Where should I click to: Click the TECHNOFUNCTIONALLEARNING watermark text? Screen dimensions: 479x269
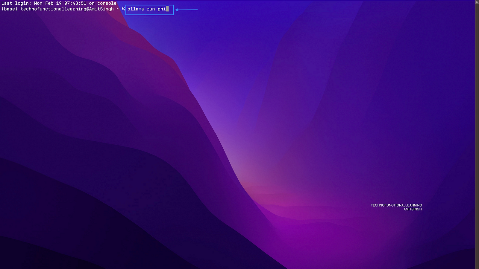click(x=396, y=205)
